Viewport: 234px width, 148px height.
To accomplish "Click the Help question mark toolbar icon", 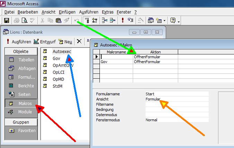I will click(173, 20).
